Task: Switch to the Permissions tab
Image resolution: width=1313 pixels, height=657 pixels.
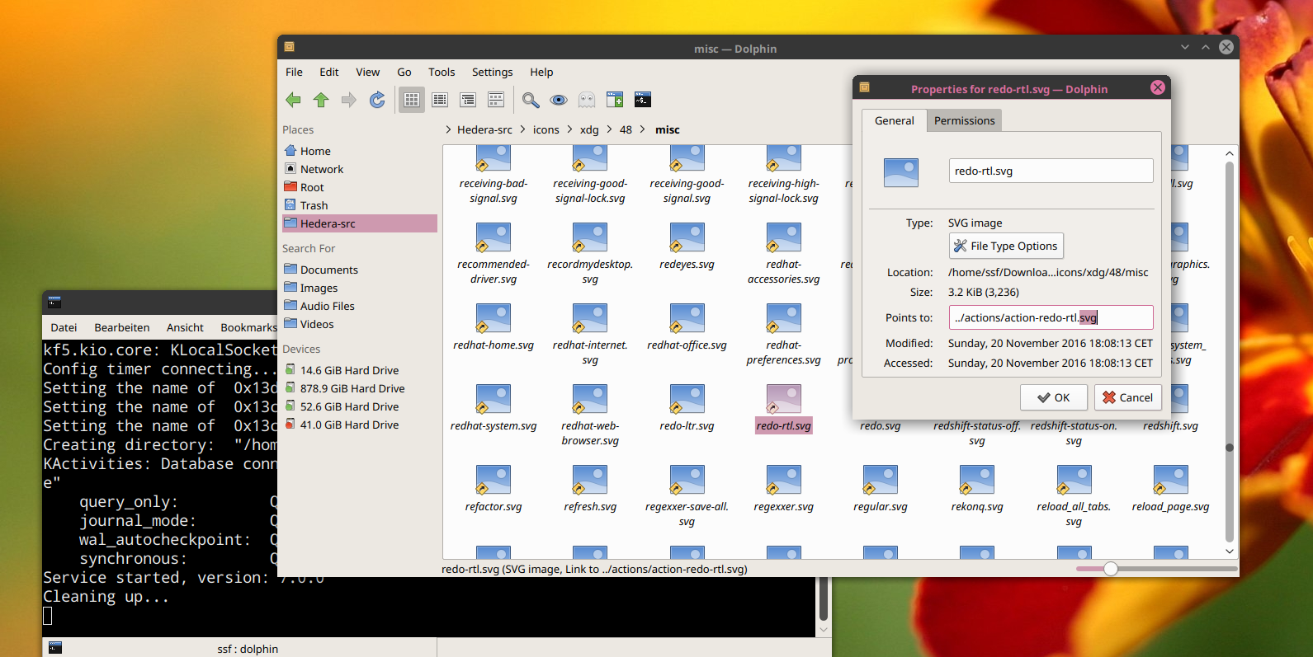Action: pyautogui.click(x=964, y=120)
